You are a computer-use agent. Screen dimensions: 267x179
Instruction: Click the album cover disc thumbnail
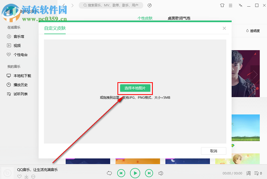pyautogui.click(x=7, y=173)
